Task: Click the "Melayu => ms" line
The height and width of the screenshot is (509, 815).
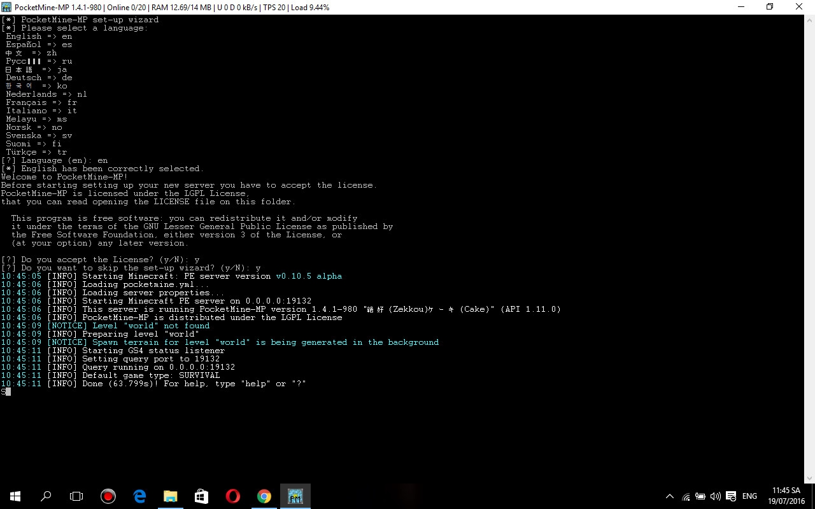Action: point(36,119)
